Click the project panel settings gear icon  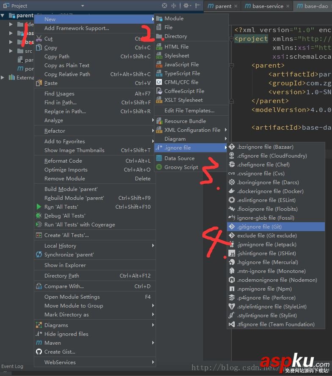coord(187,5)
